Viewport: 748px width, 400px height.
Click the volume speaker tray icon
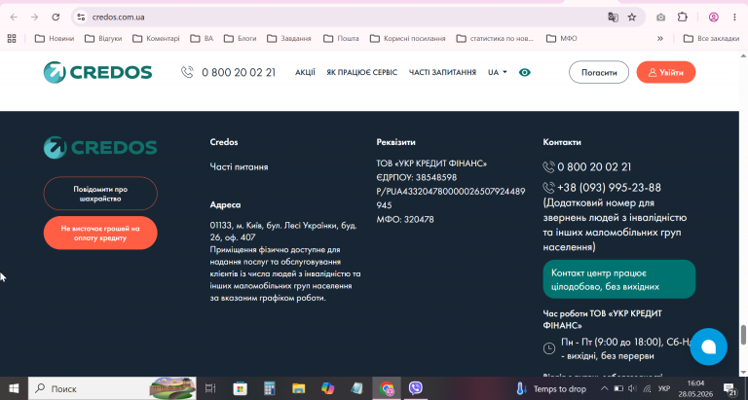coord(632,388)
